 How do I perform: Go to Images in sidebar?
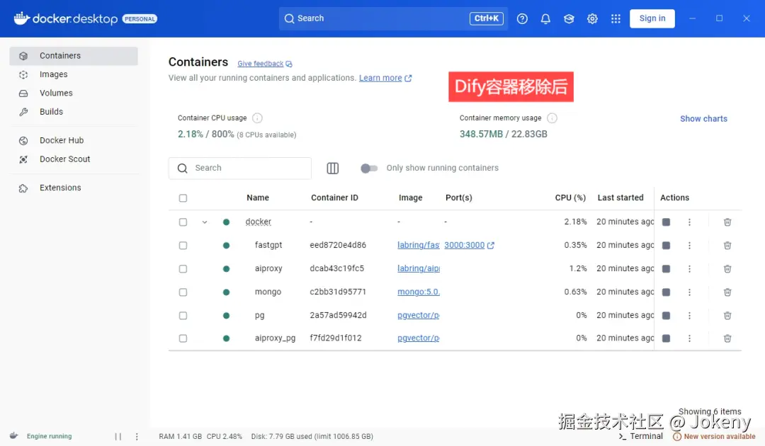[74, 74]
